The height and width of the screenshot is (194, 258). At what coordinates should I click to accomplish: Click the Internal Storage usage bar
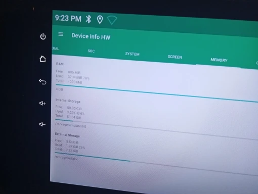(x=156, y=129)
